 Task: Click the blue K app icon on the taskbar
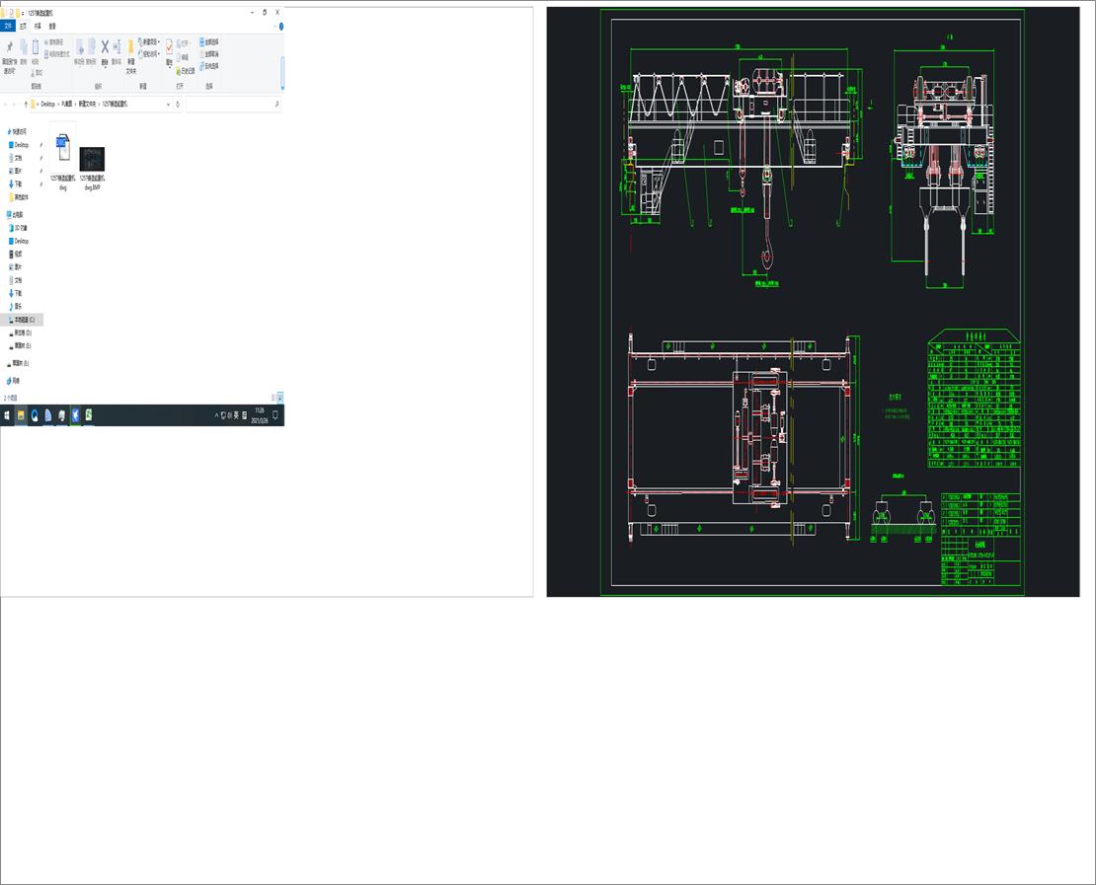tap(75, 415)
